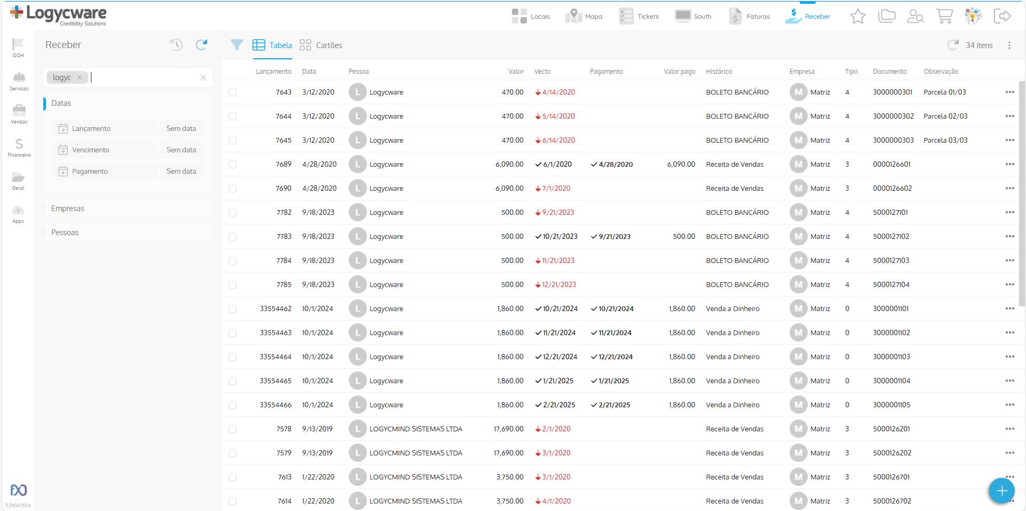Click the blue plus add button
1026x511 pixels.
(1002, 491)
